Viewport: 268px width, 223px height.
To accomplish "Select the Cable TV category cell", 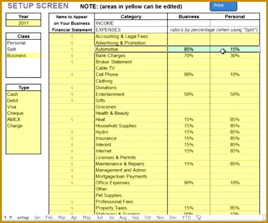I will 131,68.
